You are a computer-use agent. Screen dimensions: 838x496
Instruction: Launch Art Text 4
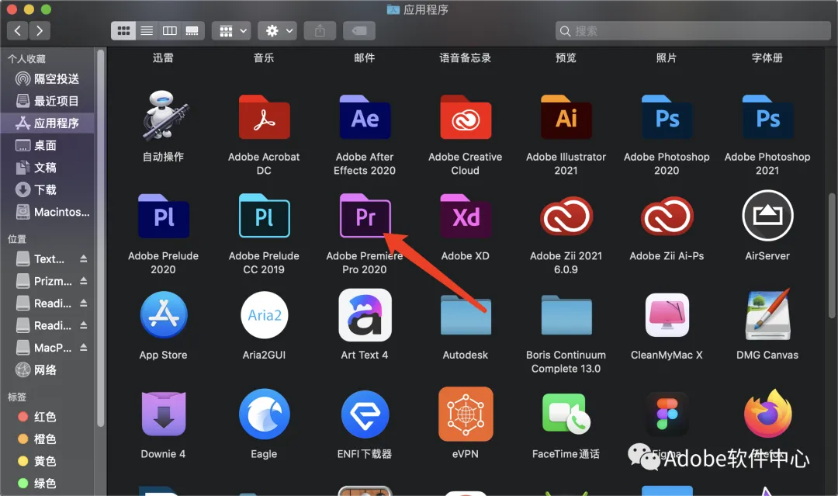365,315
